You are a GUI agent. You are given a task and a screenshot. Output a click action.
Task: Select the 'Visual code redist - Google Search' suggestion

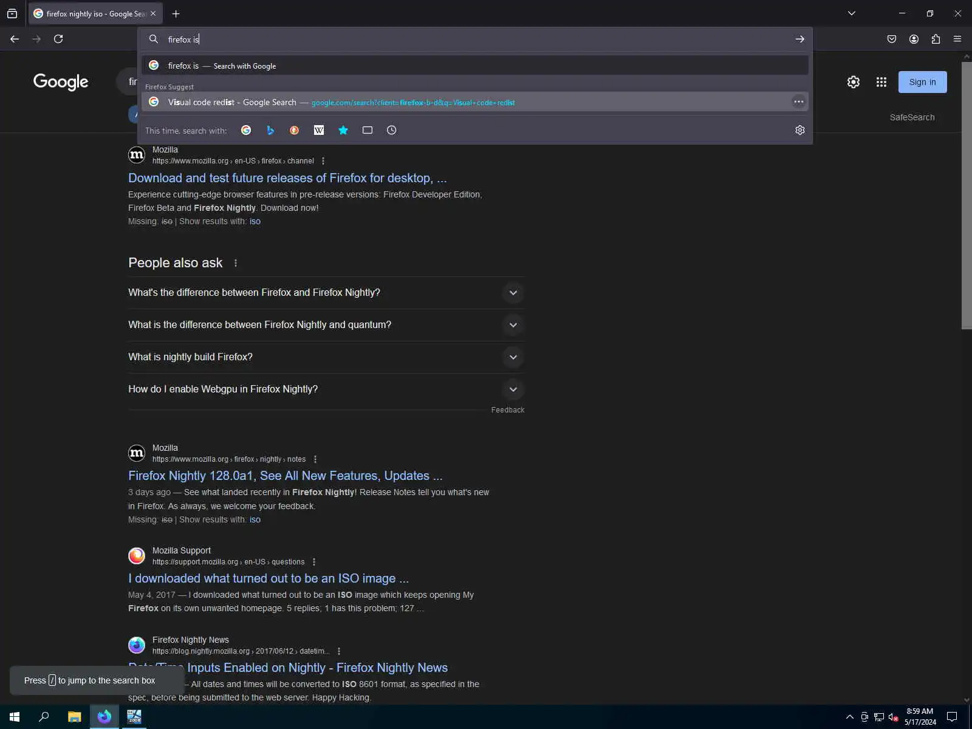click(475, 102)
